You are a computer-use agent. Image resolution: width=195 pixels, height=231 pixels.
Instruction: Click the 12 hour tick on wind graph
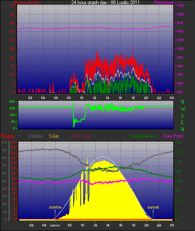click(x=94, y=98)
